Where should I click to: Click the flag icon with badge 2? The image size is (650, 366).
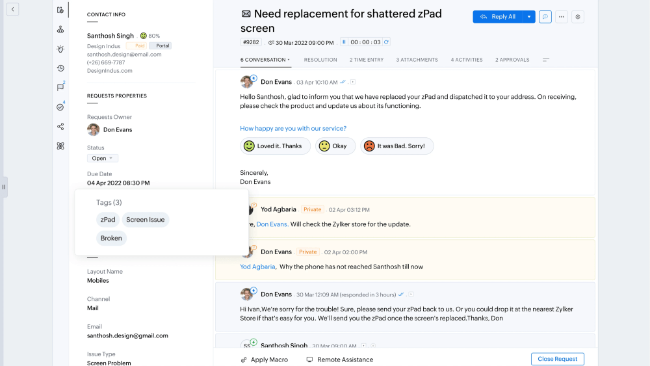click(x=60, y=87)
